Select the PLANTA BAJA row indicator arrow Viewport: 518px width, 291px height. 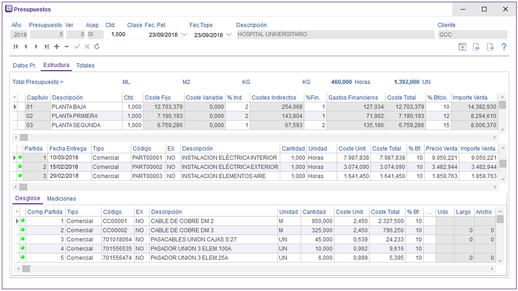[x=15, y=107]
